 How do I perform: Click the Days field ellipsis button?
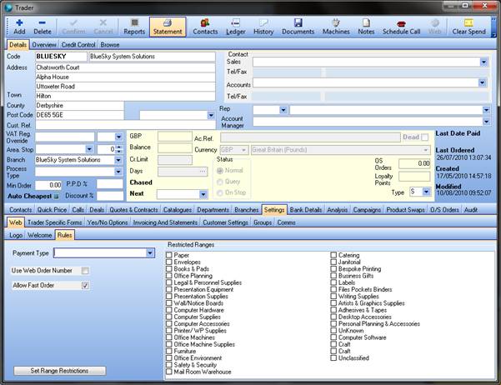203,172
